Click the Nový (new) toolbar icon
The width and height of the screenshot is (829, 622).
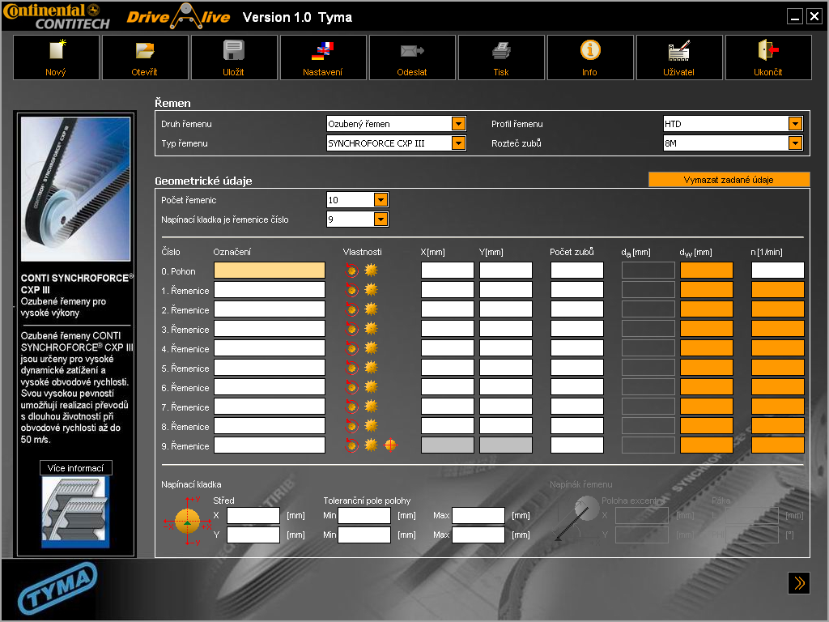point(56,58)
